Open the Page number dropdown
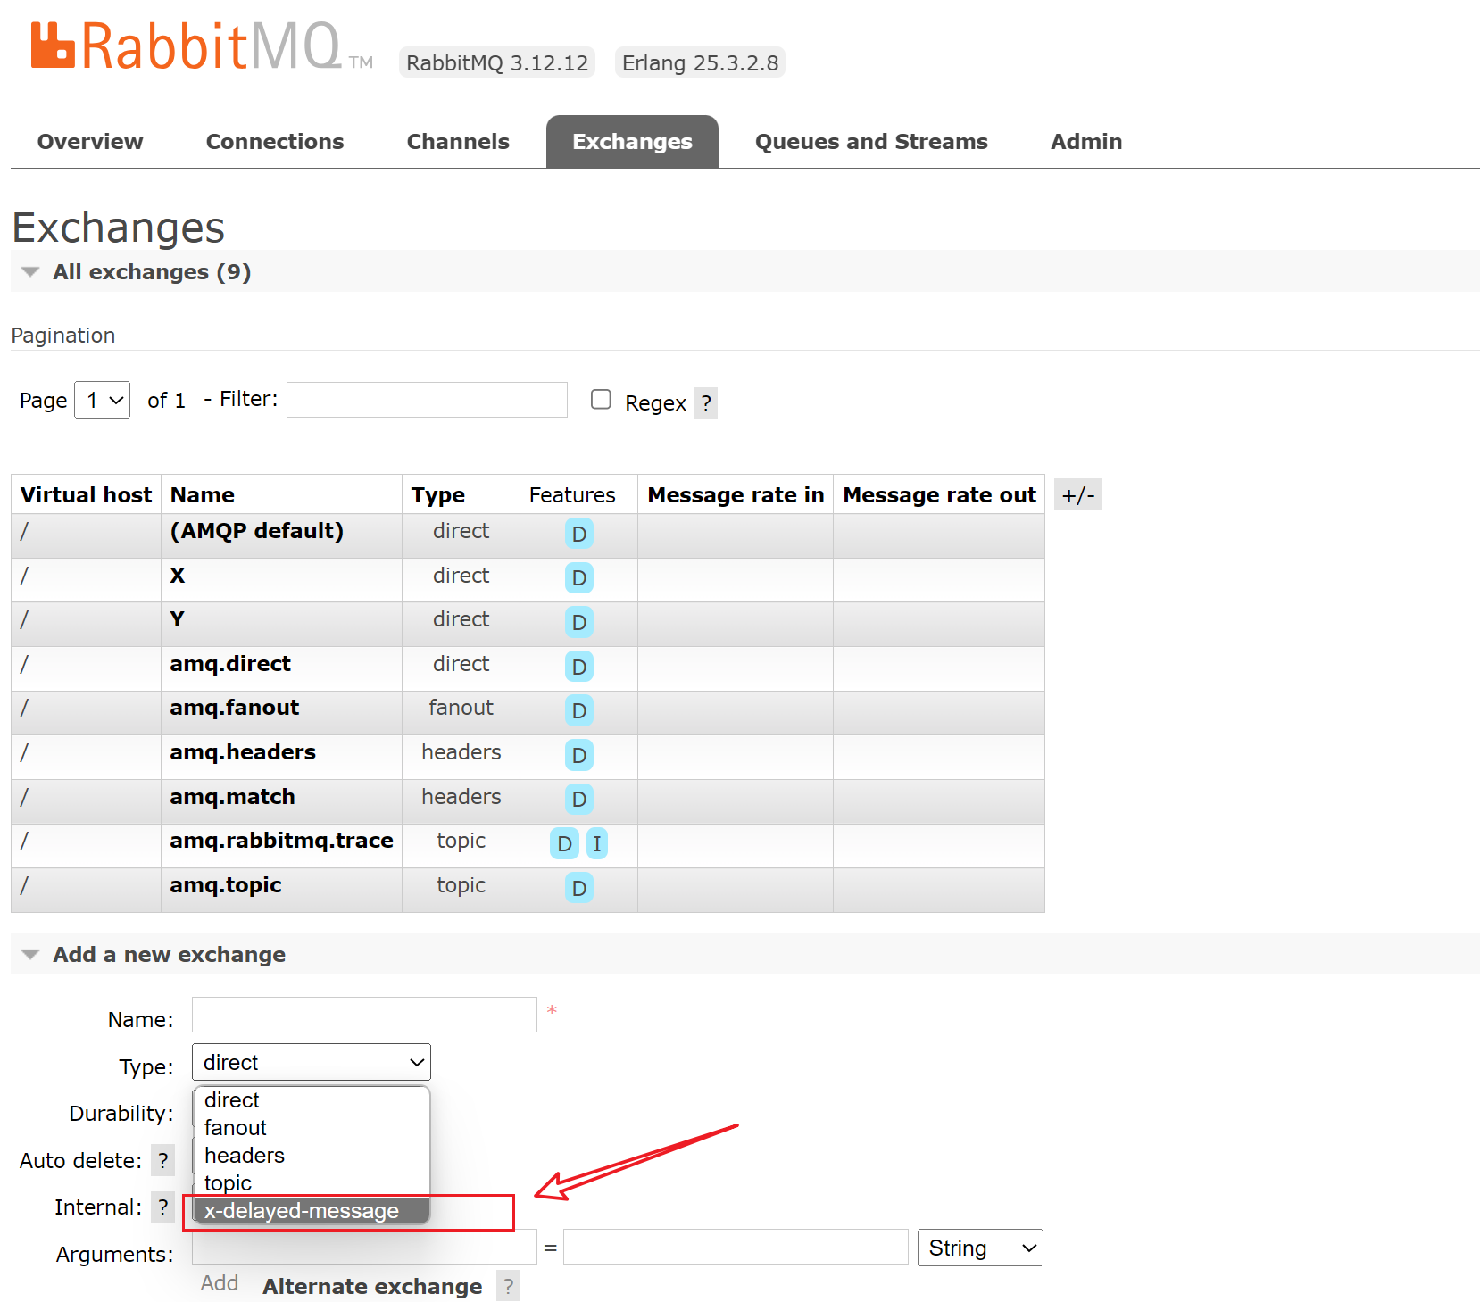Image resolution: width=1480 pixels, height=1302 pixels. (x=103, y=400)
